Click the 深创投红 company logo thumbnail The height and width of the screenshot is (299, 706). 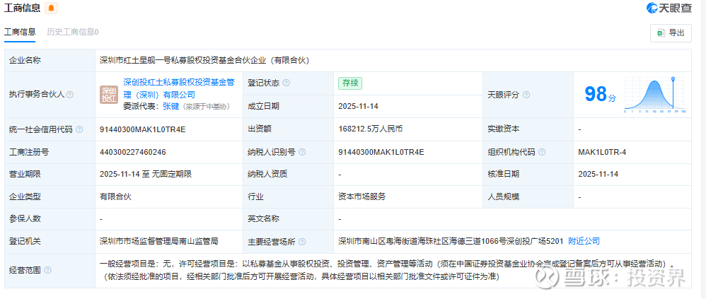coord(109,95)
